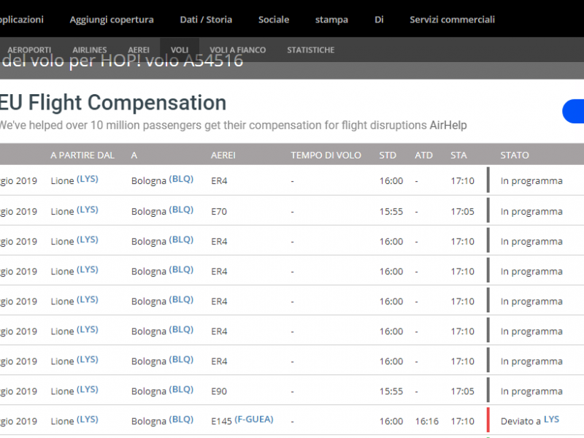Viewport: 584px width, 438px height.
Task: Click the STD column header
Action: [x=388, y=155]
